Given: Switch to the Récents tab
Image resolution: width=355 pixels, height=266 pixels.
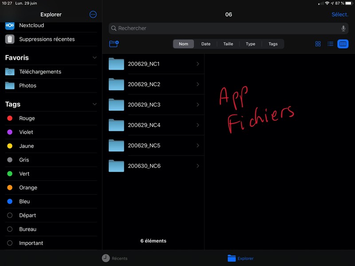Looking at the screenshot, I should point(114,258).
